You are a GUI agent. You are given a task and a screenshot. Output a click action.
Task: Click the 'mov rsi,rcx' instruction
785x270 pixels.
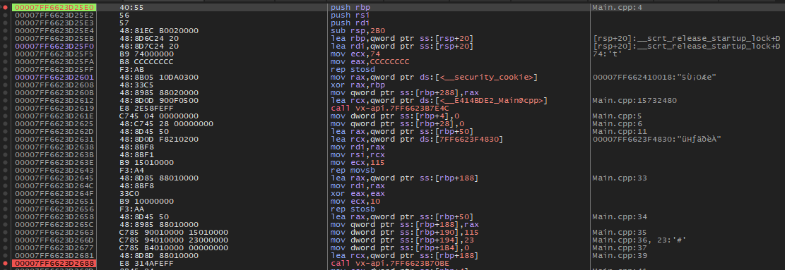point(356,154)
